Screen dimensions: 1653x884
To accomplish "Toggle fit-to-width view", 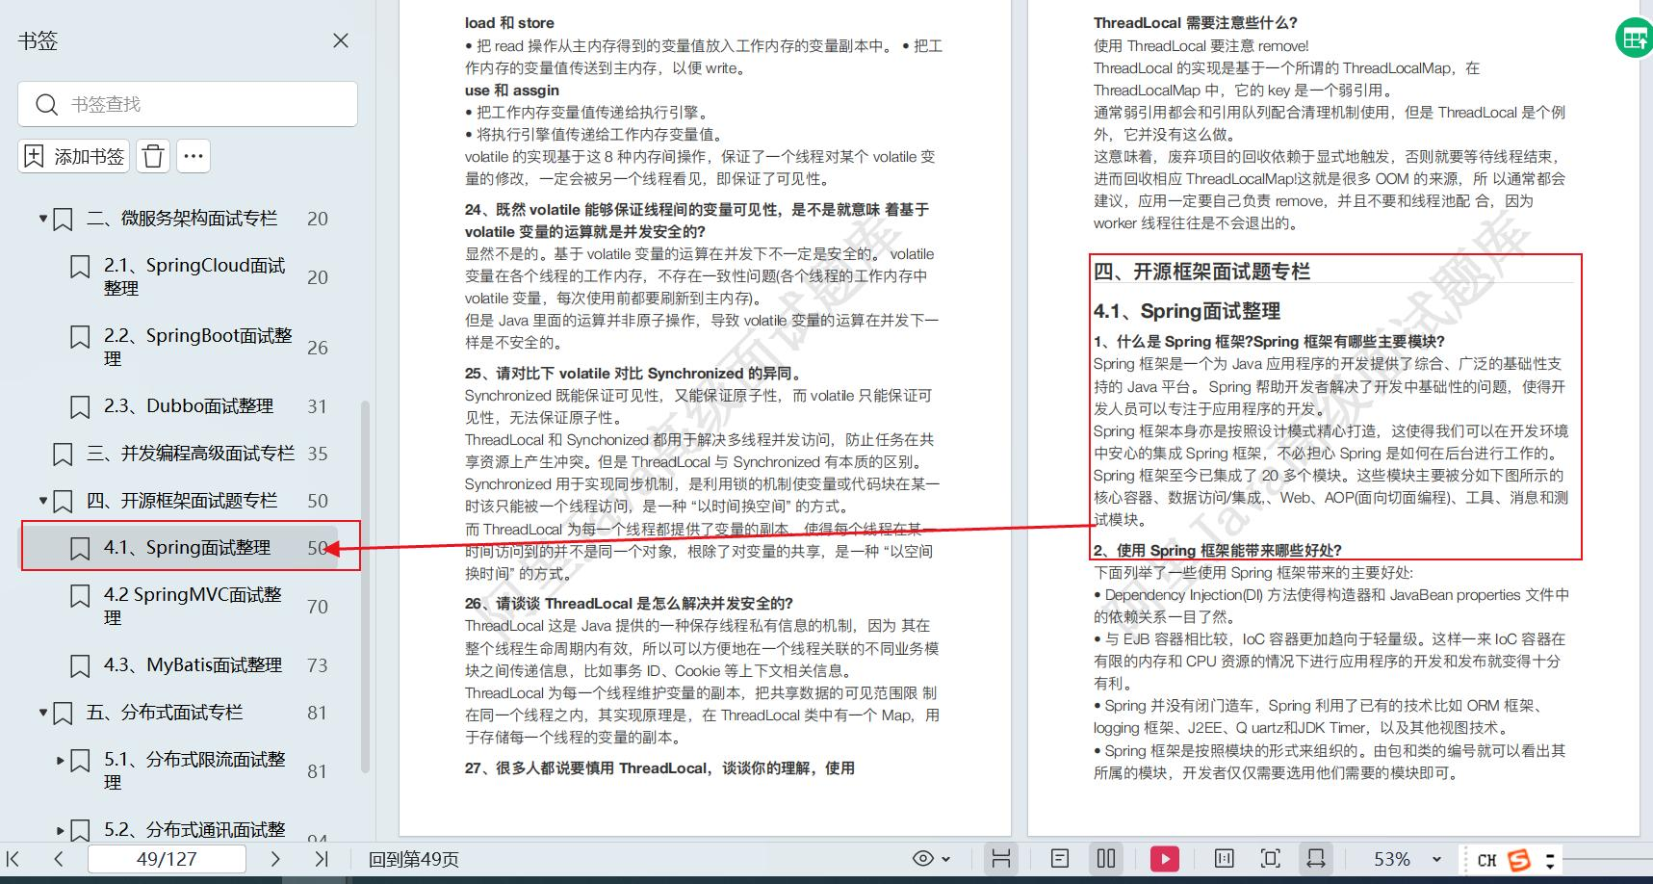I will pos(1316,858).
